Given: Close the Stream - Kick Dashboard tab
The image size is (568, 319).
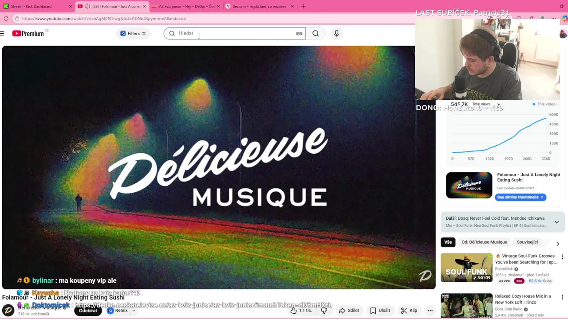Looking at the screenshot, I should [x=70, y=6].
